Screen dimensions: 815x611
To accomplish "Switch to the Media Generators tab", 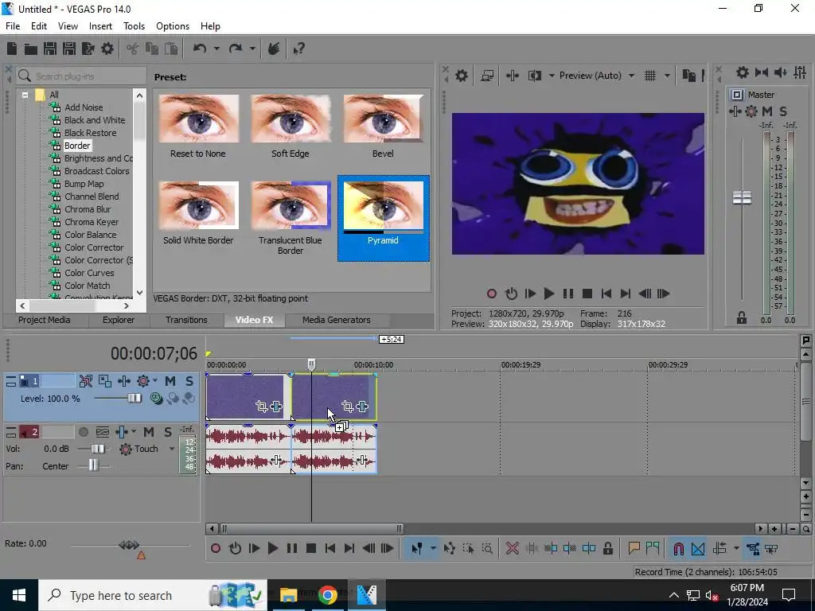I will pos(337,320).
